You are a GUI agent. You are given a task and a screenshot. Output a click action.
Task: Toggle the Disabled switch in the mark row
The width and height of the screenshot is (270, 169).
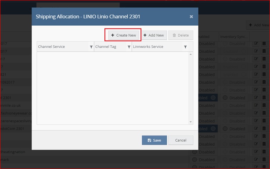point(203,160)
